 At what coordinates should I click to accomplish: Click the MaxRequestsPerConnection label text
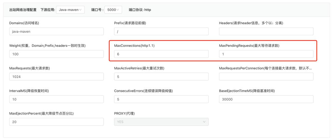tap(265, 68)
